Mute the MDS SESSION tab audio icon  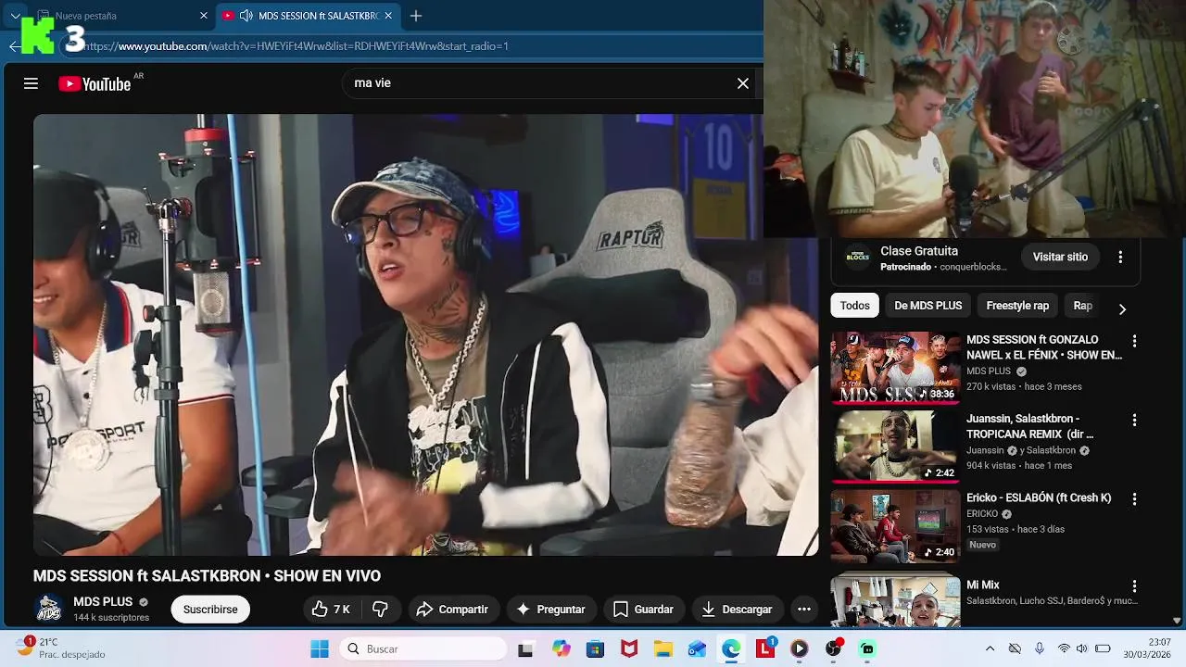point(246,16)
